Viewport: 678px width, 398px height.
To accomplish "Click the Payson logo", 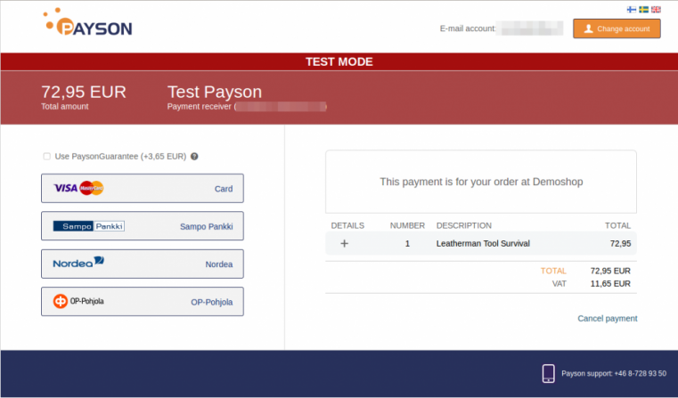I will coord(88,22).
